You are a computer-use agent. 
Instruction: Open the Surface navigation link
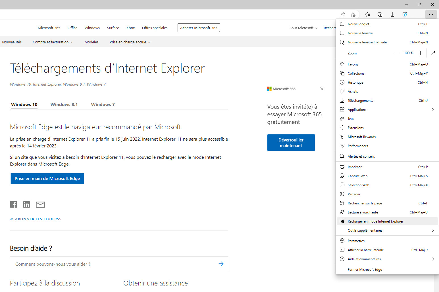point(113,28)
